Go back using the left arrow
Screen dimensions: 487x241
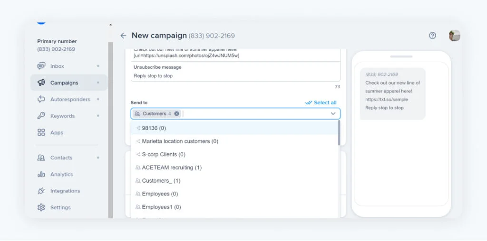pos(123,36)
